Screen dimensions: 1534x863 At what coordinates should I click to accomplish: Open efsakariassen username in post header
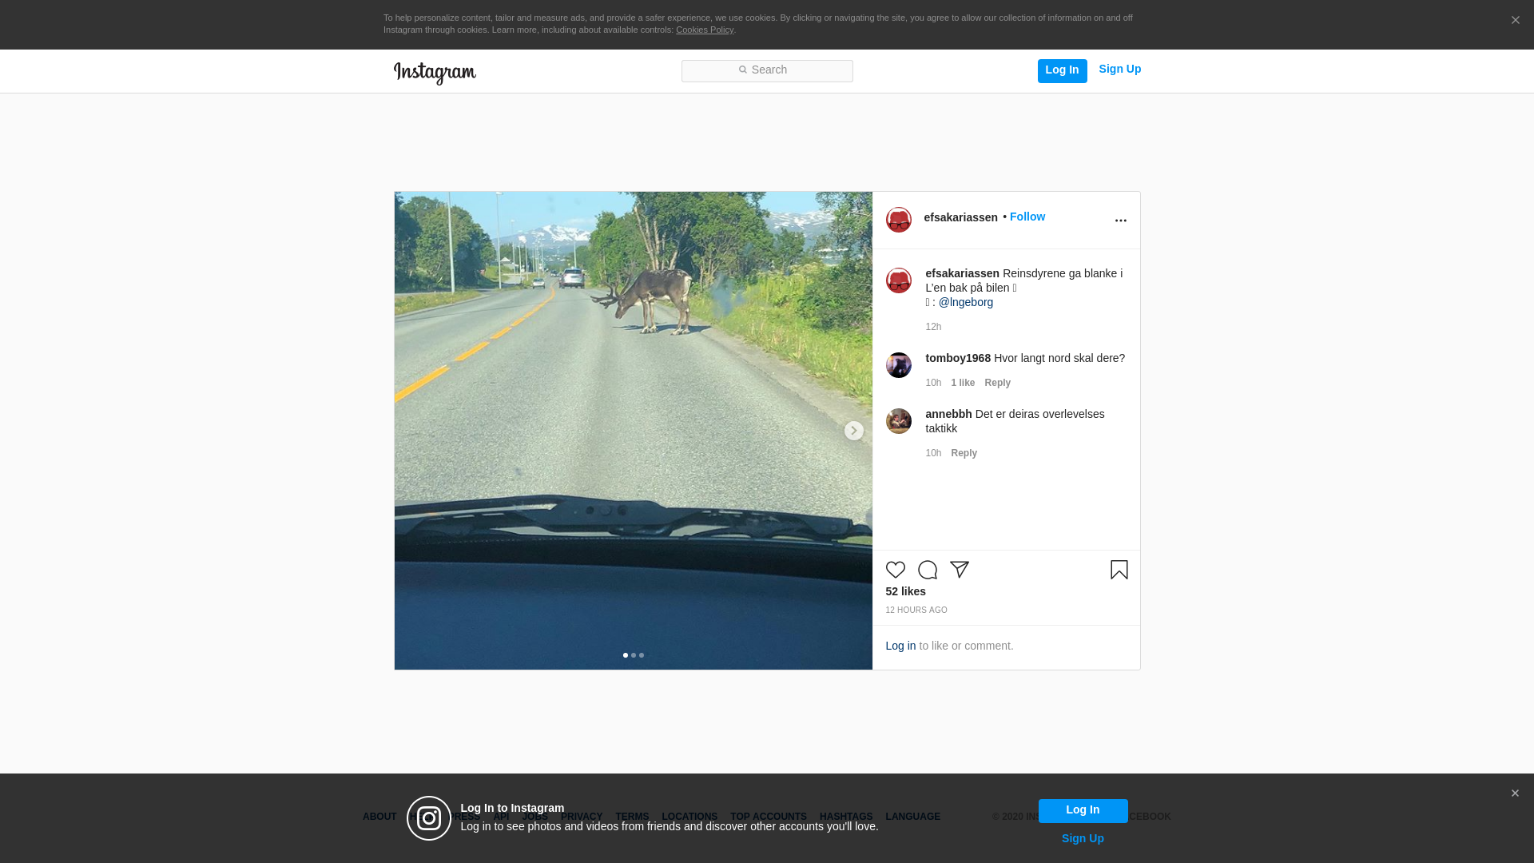960,217
